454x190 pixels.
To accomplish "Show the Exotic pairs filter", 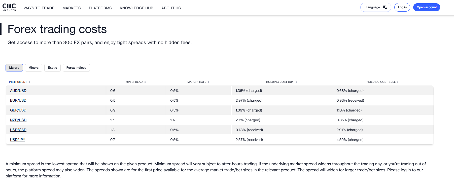I will (52, 68).
